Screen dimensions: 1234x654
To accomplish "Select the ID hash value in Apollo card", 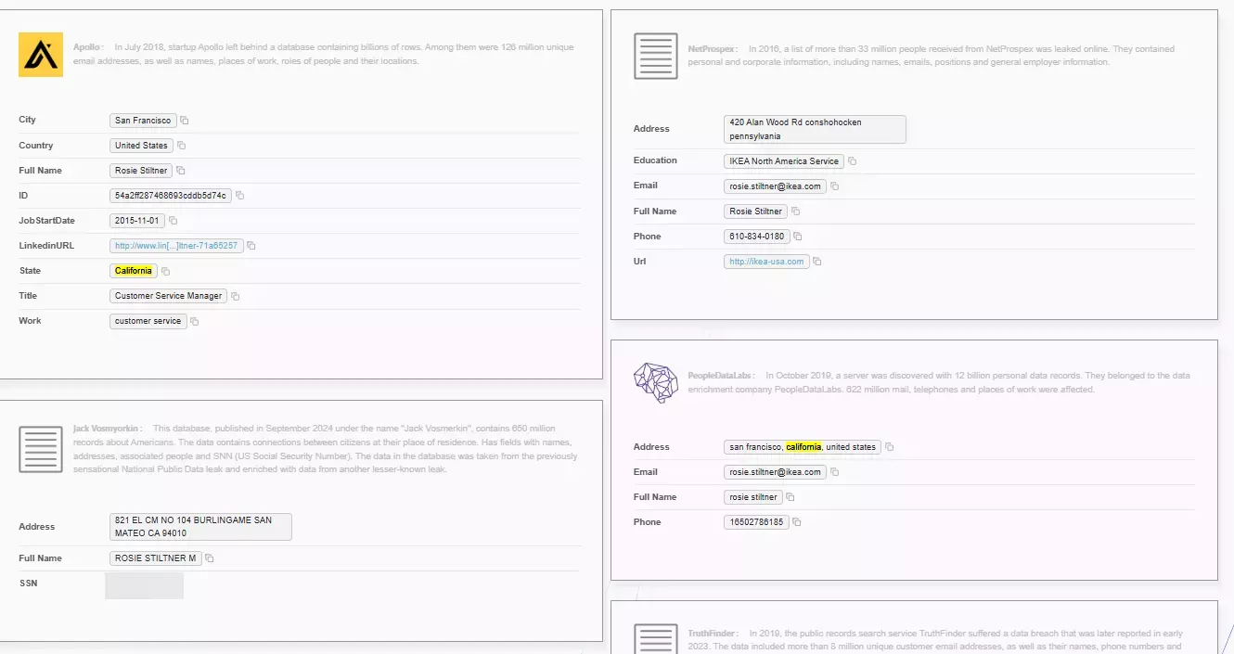I will coord(171,196).
